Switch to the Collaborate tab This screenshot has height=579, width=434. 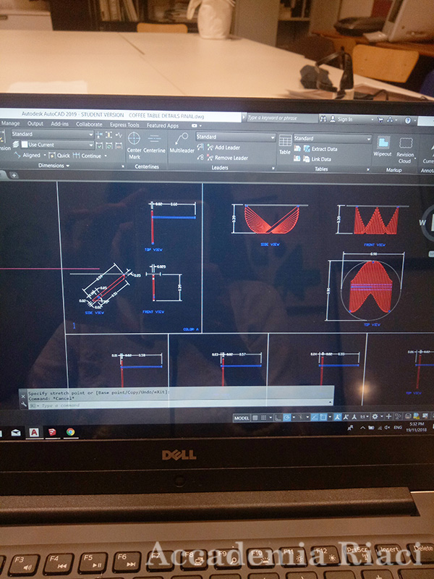pos(89,124)
